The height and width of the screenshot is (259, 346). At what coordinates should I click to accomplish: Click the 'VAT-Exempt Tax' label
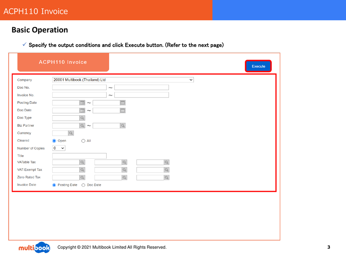point(30,170)
